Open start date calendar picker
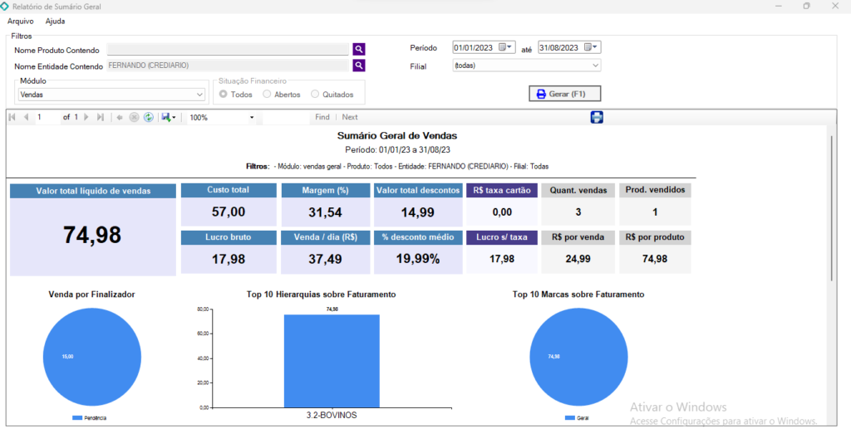 pos(506,47)
